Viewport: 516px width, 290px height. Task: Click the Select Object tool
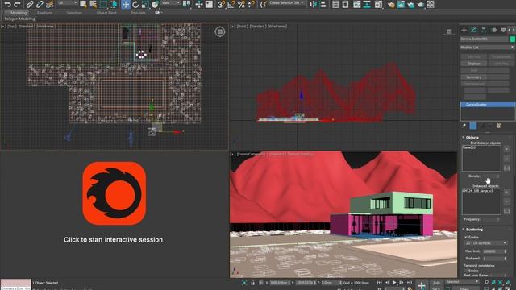click(x=83, y=4)
